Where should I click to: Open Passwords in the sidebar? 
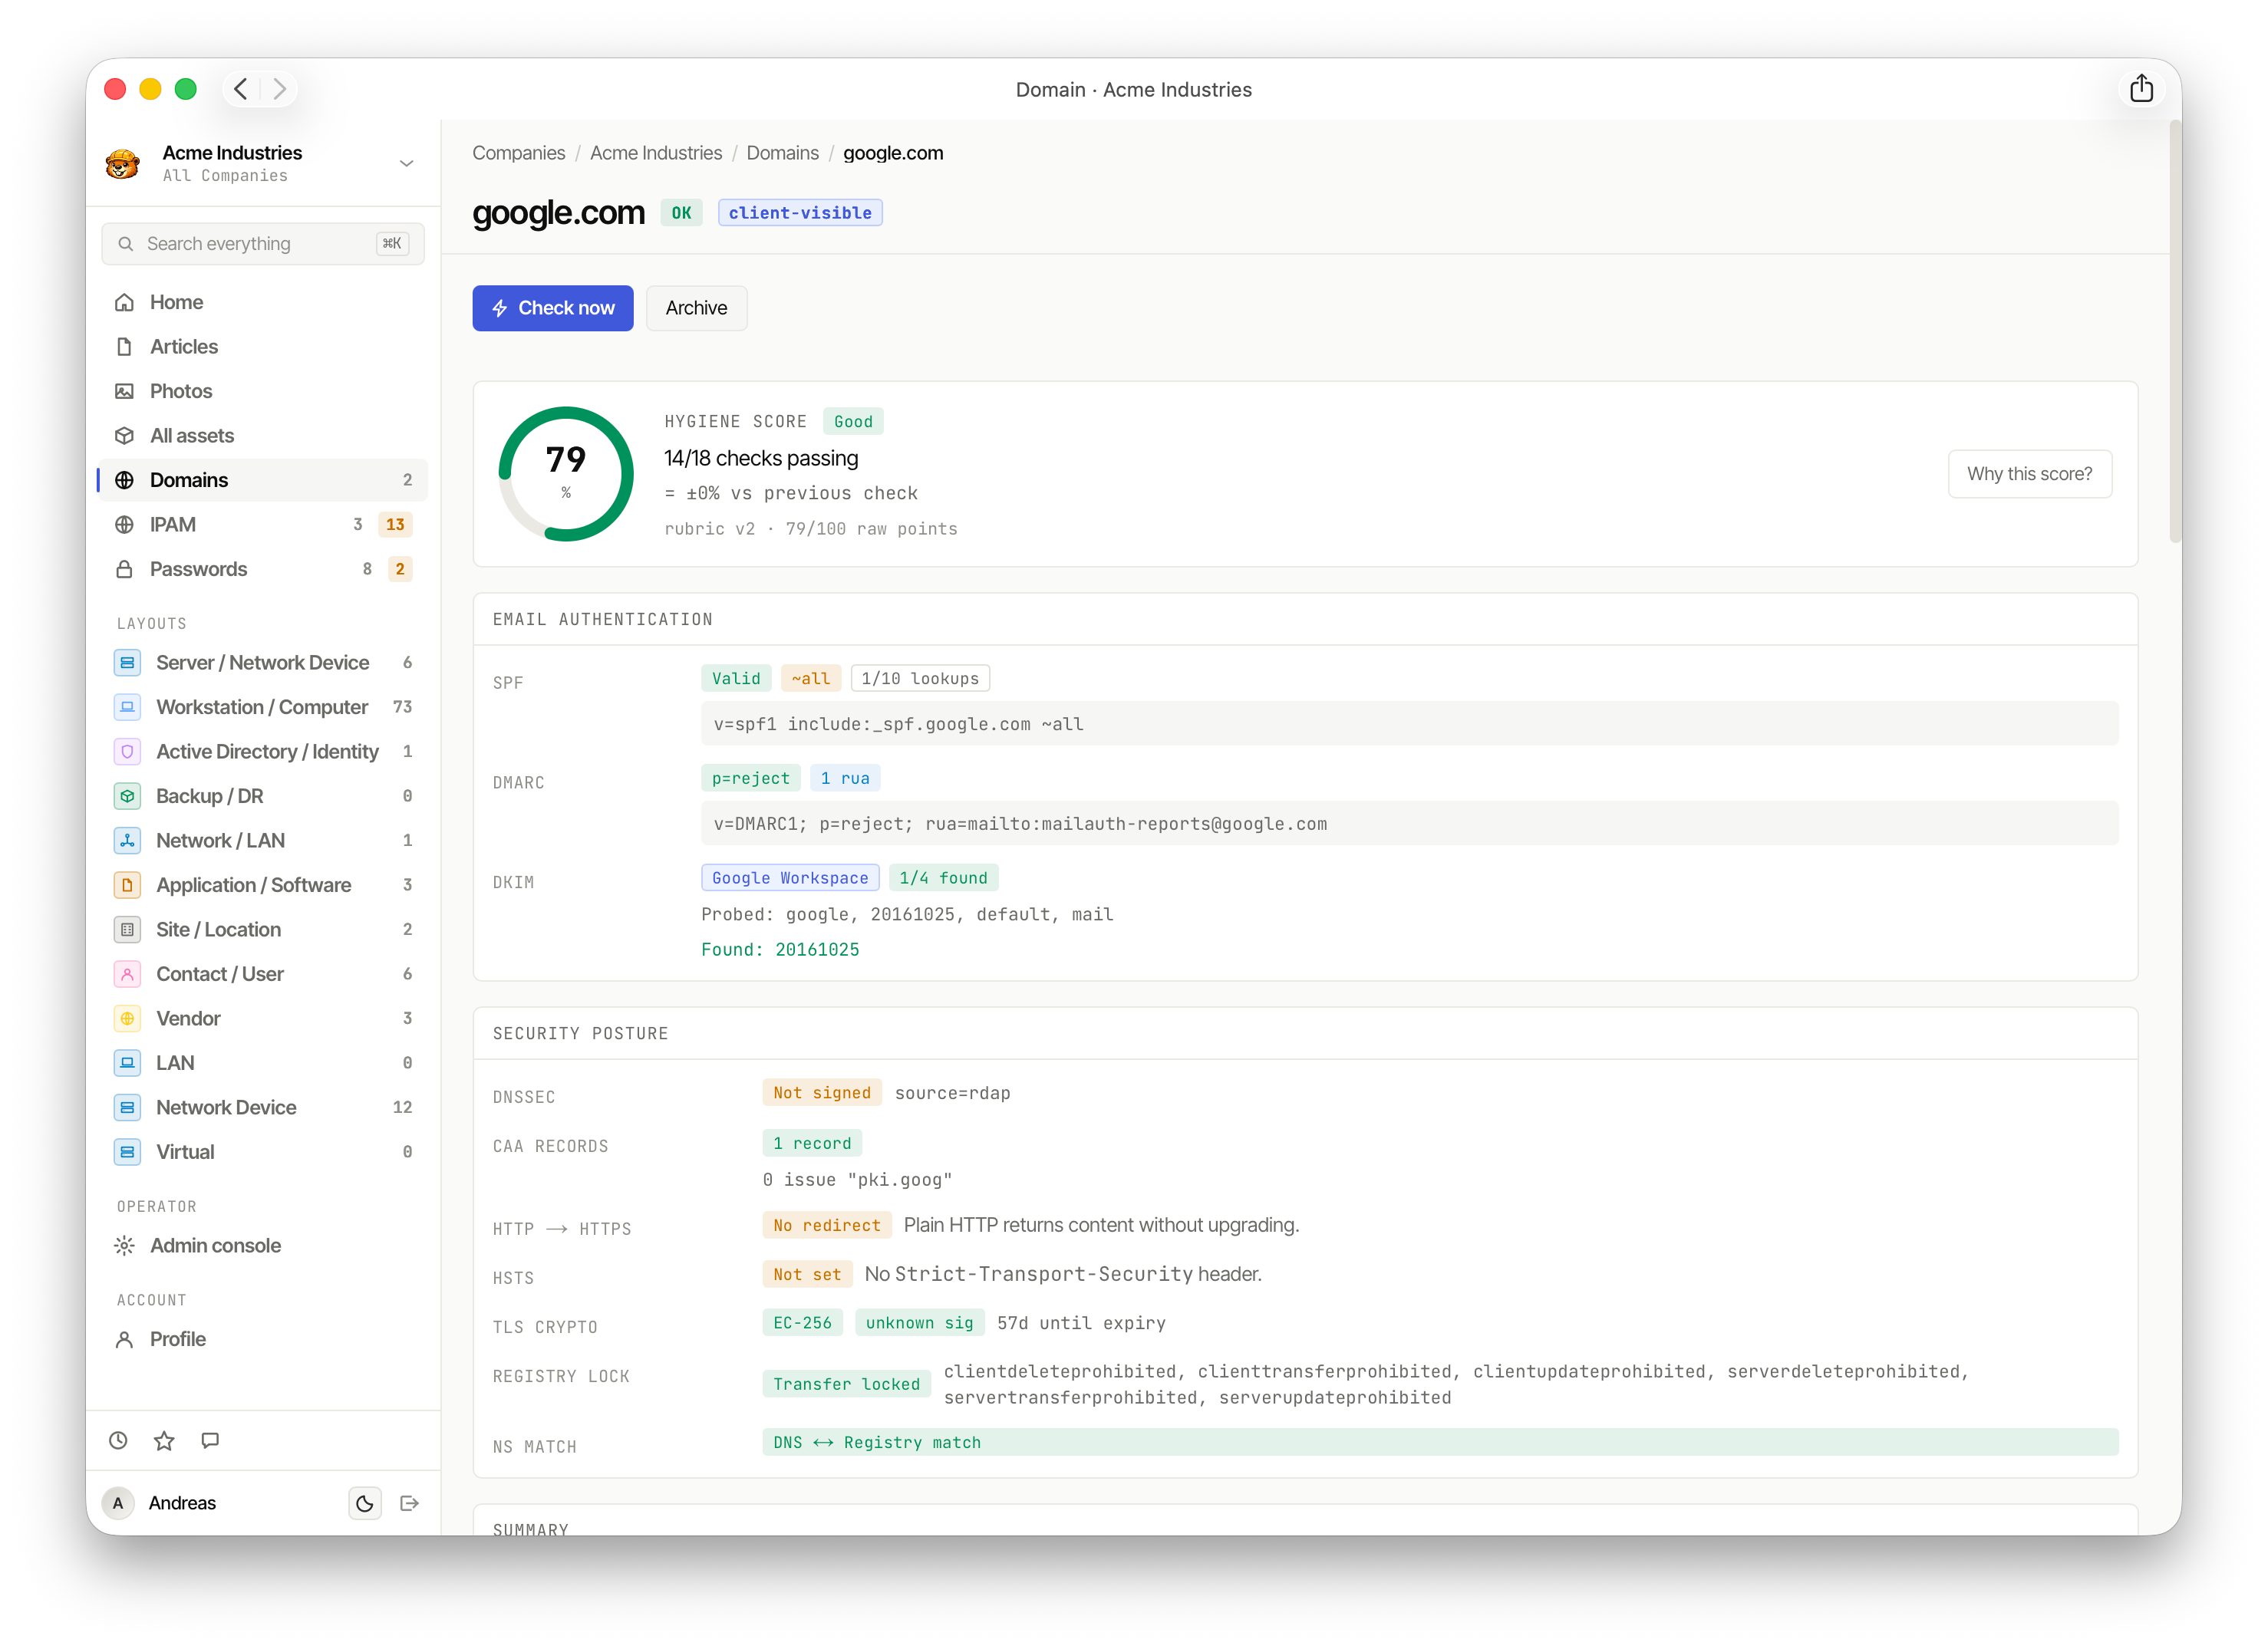point(263,568)
